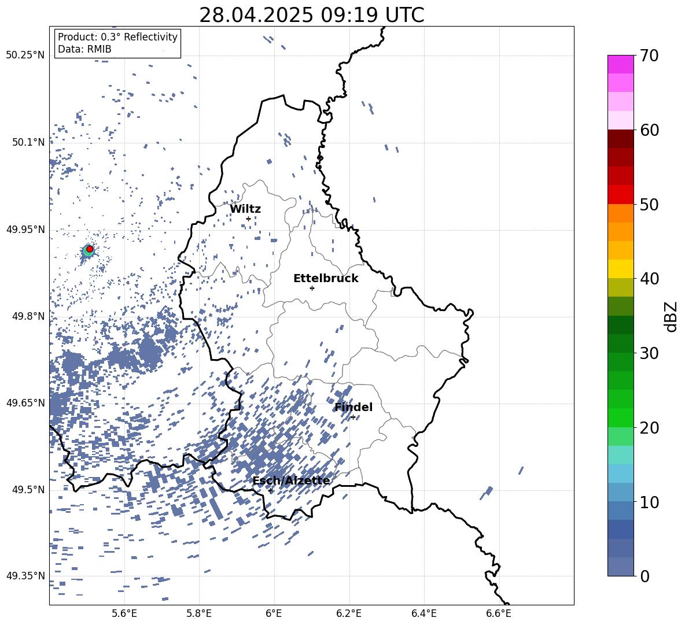Click the 50.1°N latitude label
Image resolution: width=685 pixels, height=625 pixels.
(x=28, y=142)
